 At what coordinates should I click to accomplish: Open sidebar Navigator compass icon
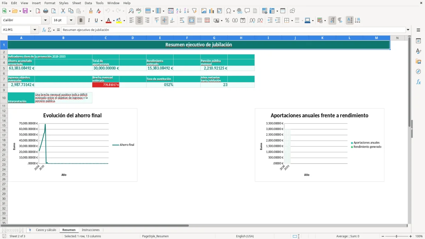pyautogui.click(x=418, y=72)
